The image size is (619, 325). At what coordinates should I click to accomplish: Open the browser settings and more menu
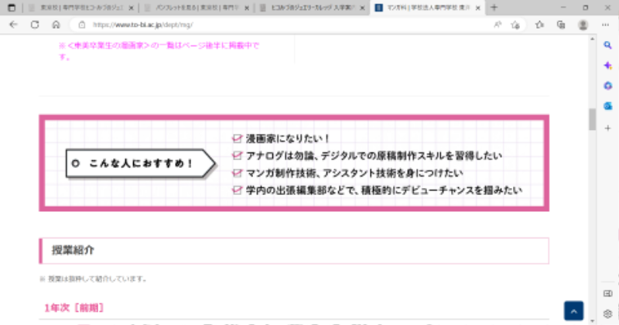point(604,24)
